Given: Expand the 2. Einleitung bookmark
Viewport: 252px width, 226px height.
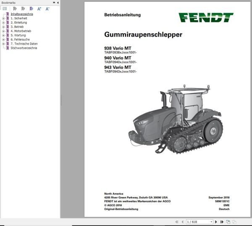Looking at the screenshot, I should coord(3,23).
